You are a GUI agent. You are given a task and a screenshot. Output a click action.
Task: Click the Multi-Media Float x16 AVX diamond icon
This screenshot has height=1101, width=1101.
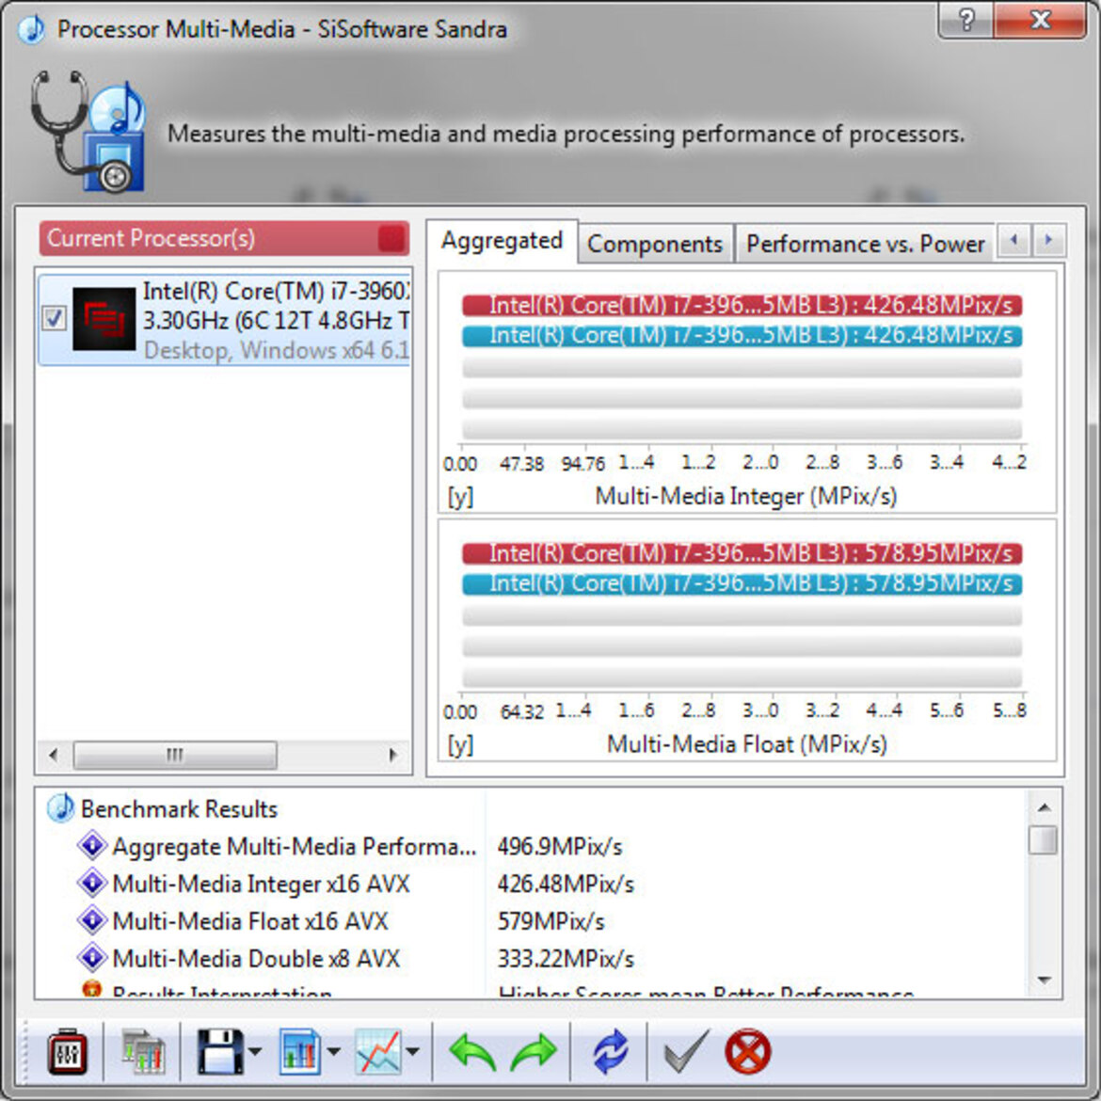coord(92,919)
